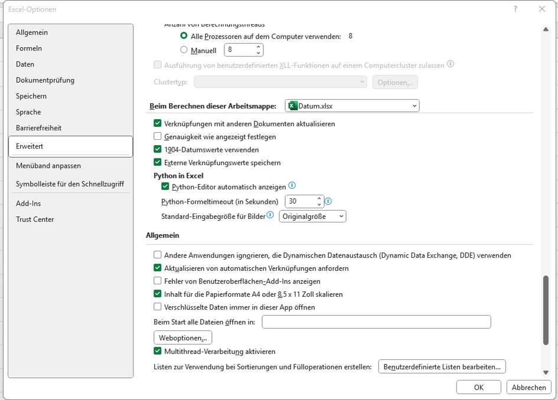Expand the Originalgröße image size dropdown

(341, 217)
